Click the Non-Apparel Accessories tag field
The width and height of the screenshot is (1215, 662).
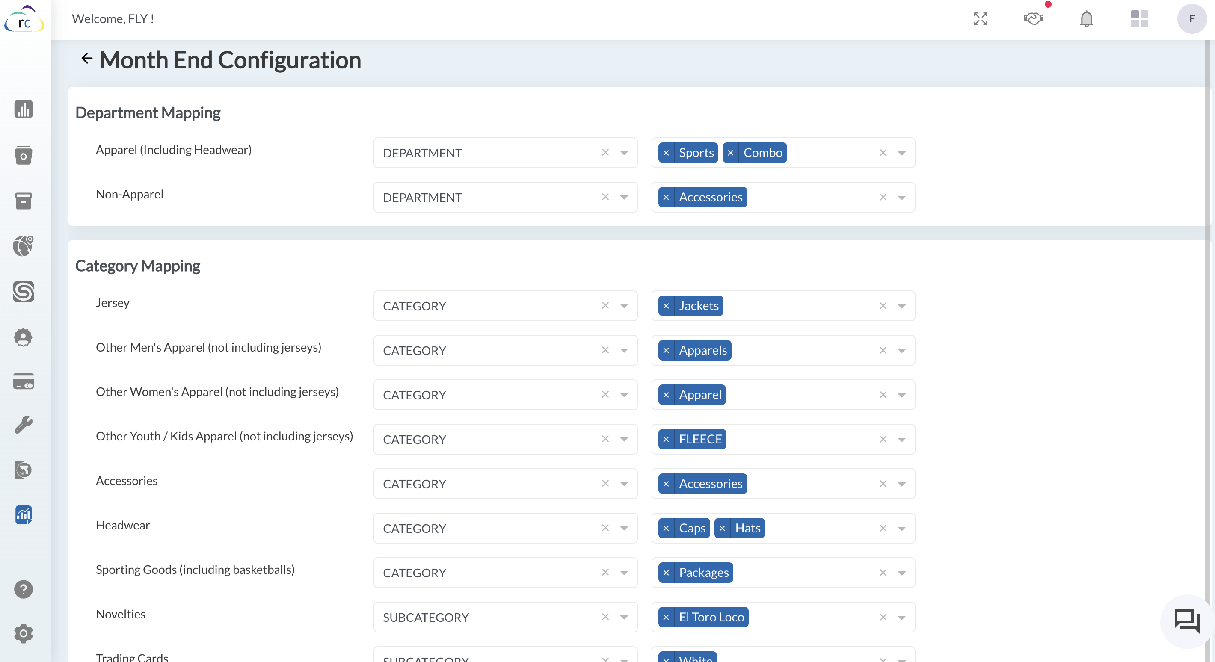(783, 197)
